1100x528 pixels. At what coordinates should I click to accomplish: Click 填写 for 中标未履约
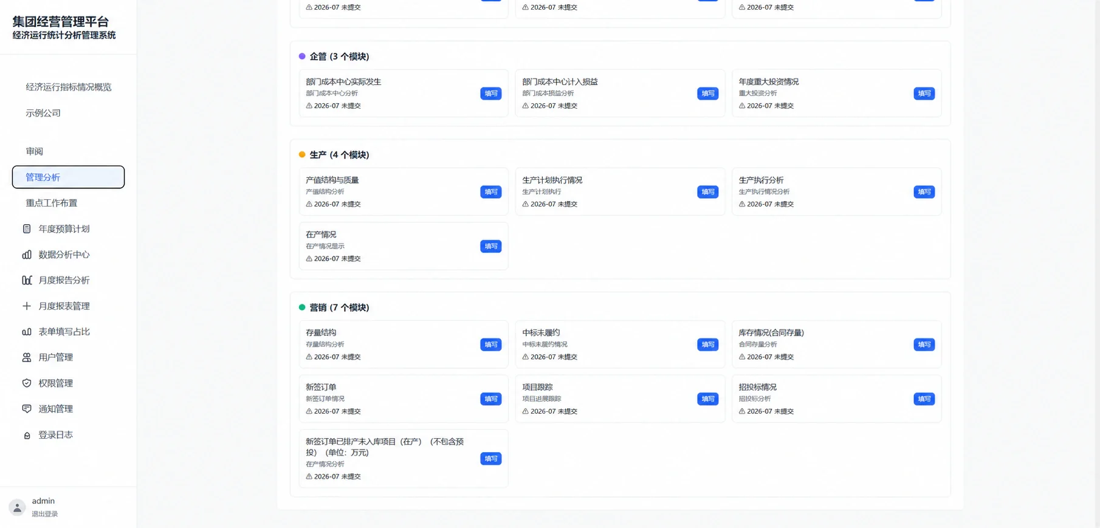707,345
